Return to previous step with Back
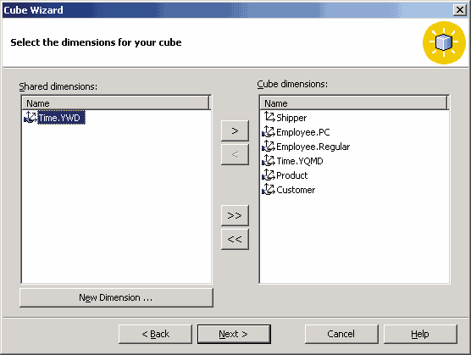Screen dimensions: 471x355 (x=155, y=334)
